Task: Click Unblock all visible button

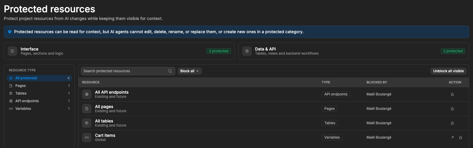Action: click(x=449, y=71)
